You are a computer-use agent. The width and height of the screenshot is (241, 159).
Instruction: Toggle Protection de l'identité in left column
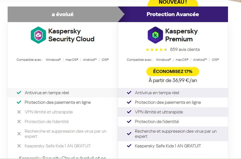19,122
